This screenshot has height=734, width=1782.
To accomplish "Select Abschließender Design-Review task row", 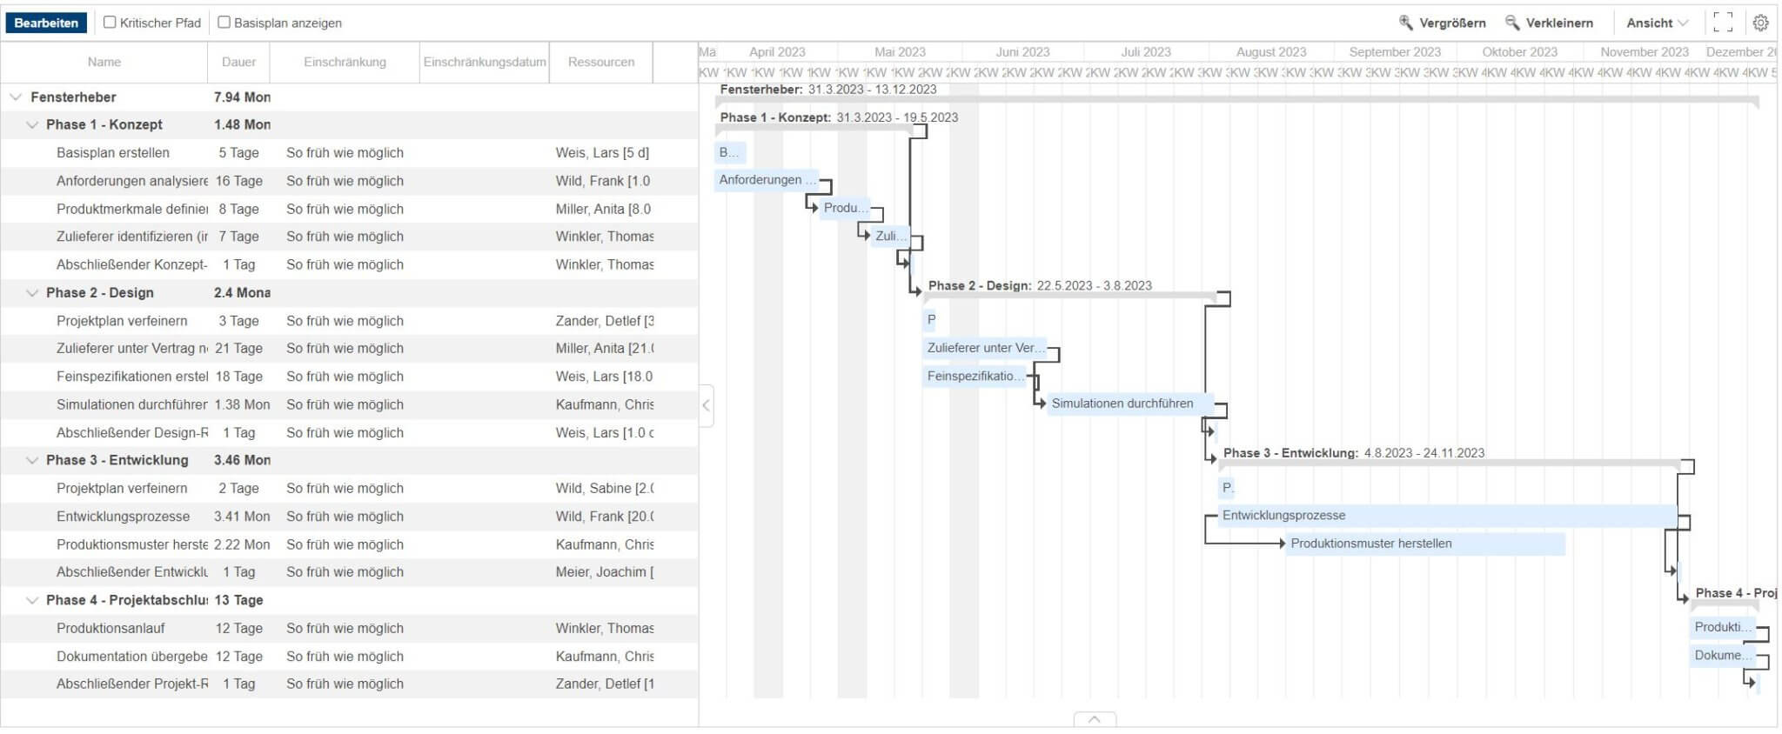I will coord(349,432).
